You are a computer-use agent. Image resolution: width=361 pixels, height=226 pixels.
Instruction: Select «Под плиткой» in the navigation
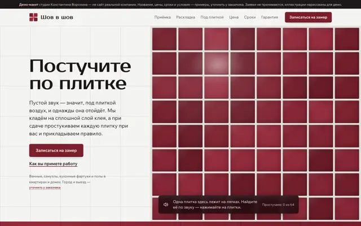pos(212,18)
